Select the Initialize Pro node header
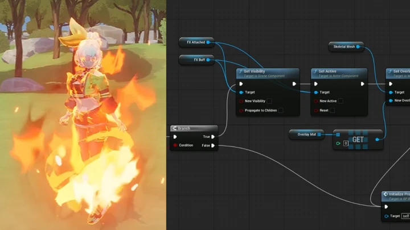This screenshot has height=230, width=410. [x=396, y=196]
